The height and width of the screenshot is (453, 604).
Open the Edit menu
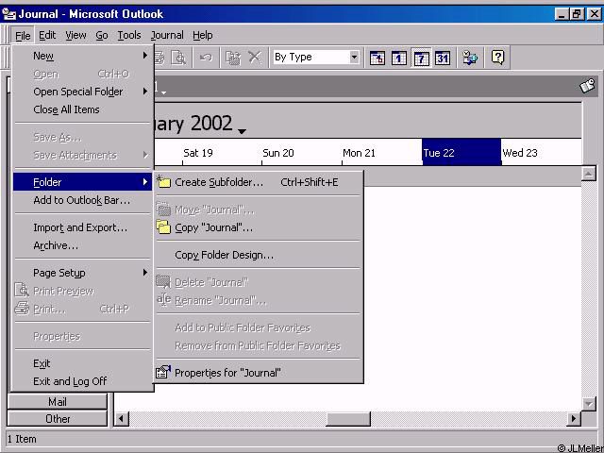point(47,36)
